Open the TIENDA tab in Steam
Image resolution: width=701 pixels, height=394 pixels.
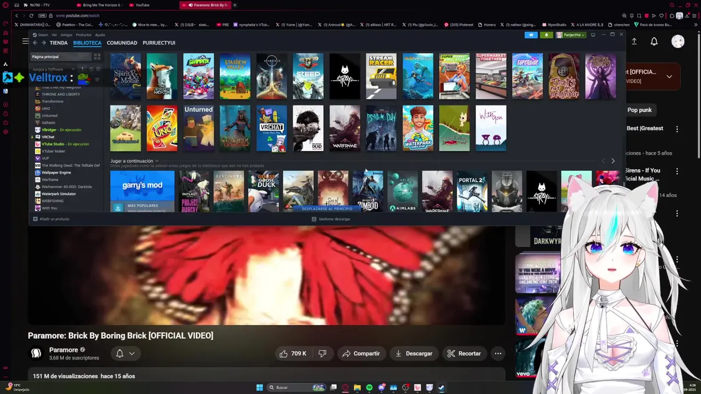point(59,43)
